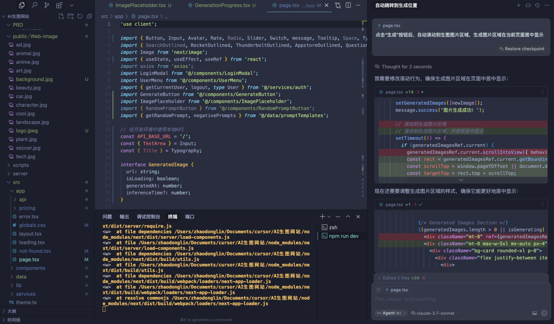Image resolution: width=554 pixels, height=324 pixels.
Task: Open the Explorer files icon
Action: click(x=22, y=5)
